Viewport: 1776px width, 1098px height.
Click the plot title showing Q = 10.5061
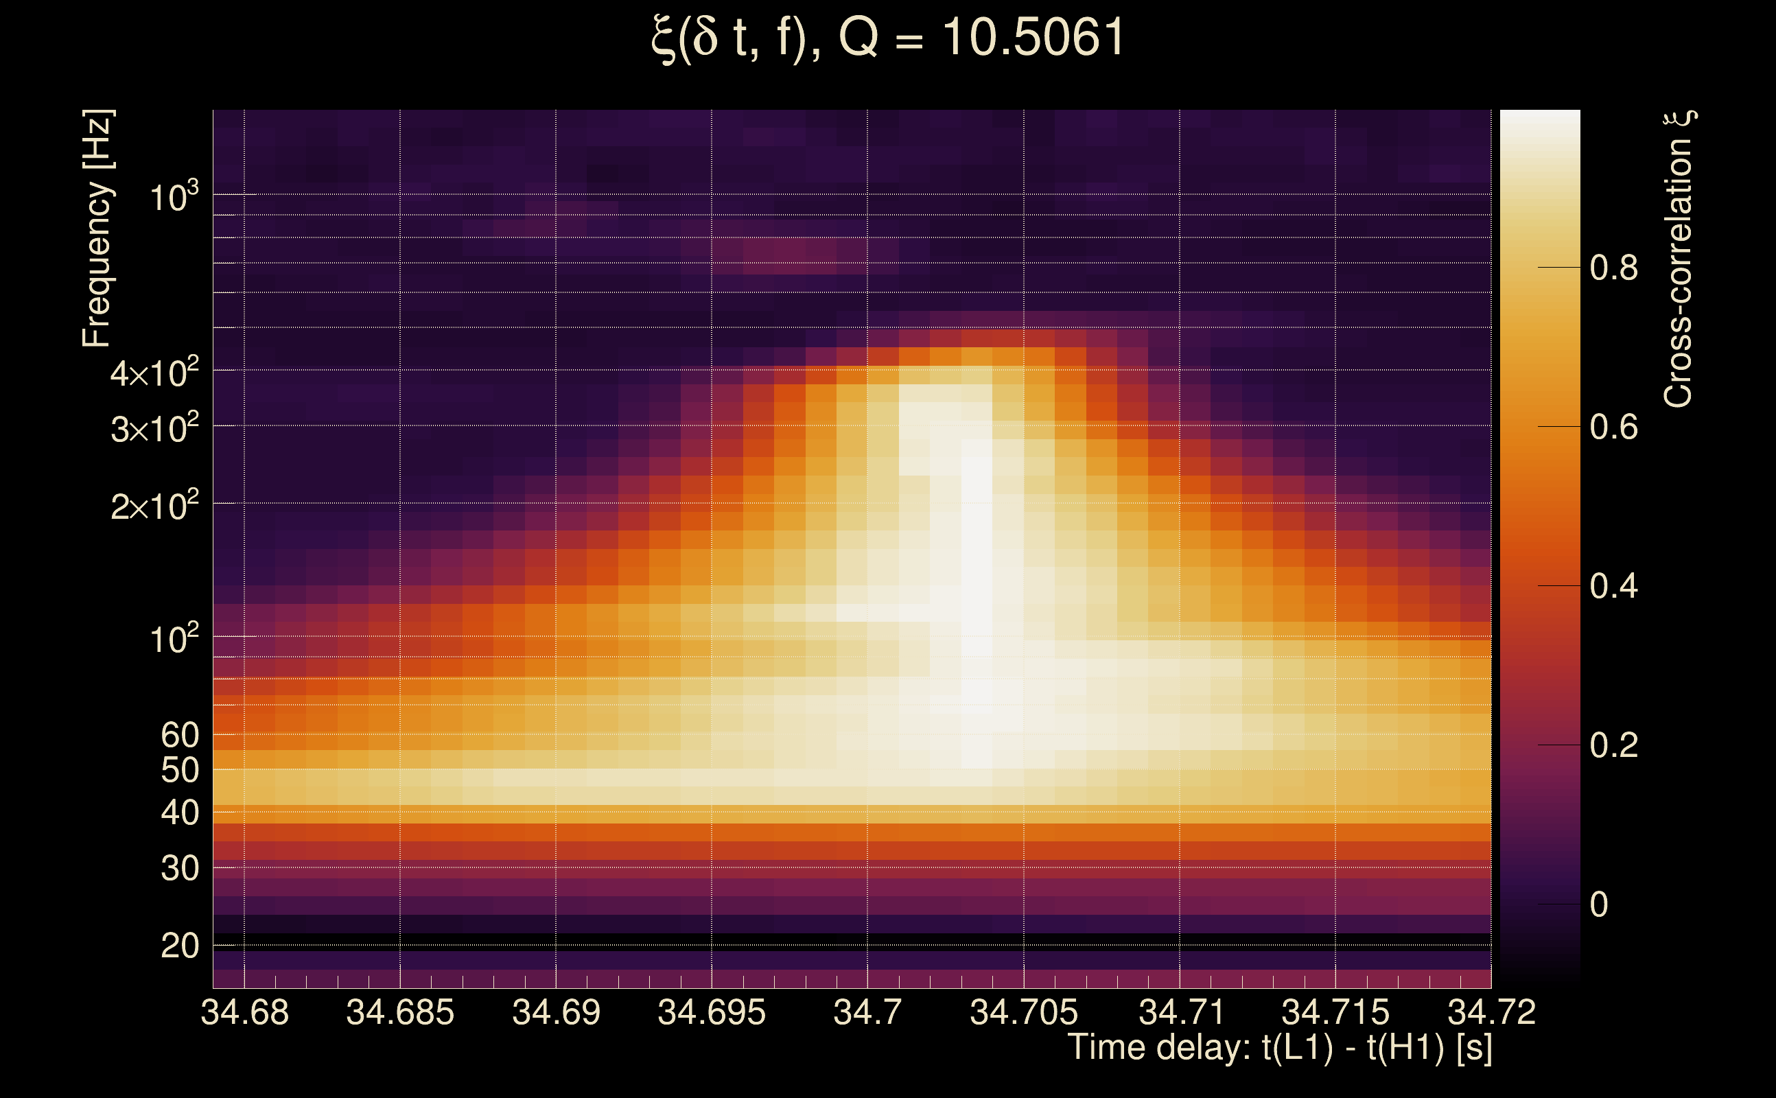pos(887,38)
